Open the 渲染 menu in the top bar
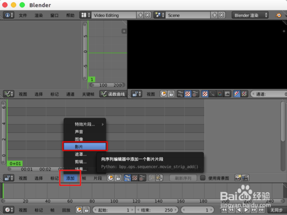Viewport: 287px width, 215px height. click(x=38, y=15)
